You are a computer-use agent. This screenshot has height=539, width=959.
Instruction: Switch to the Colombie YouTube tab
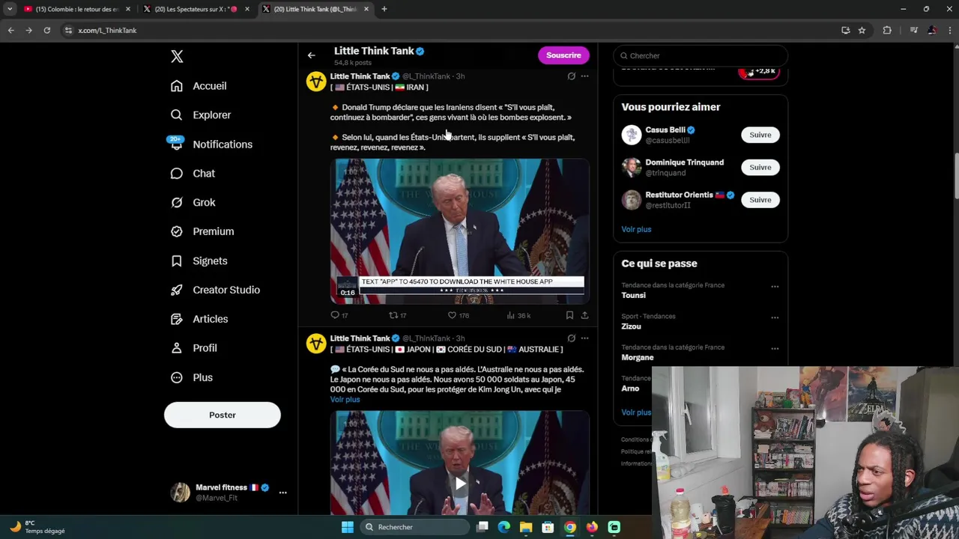77,9
